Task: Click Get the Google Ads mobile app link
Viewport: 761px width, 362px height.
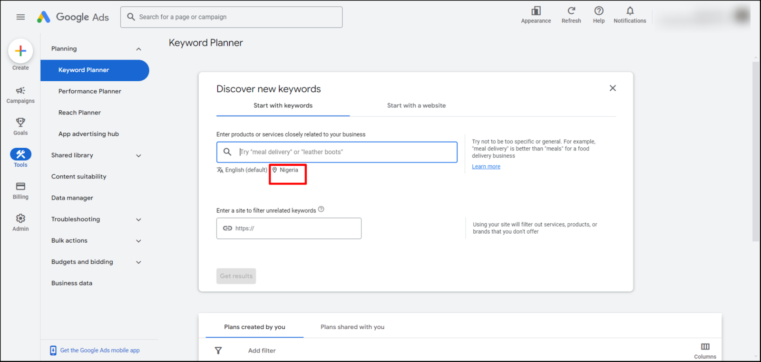Action: coord(100,351)
